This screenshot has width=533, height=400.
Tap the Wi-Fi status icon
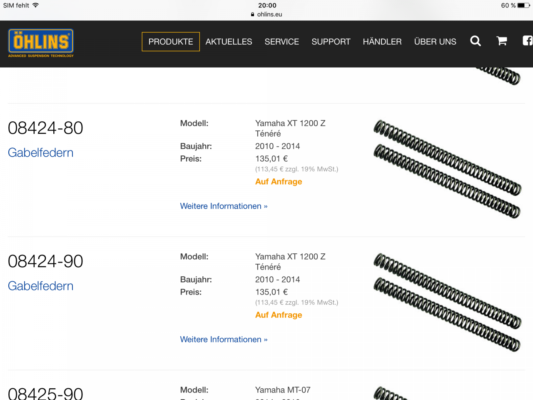[36, 5]
